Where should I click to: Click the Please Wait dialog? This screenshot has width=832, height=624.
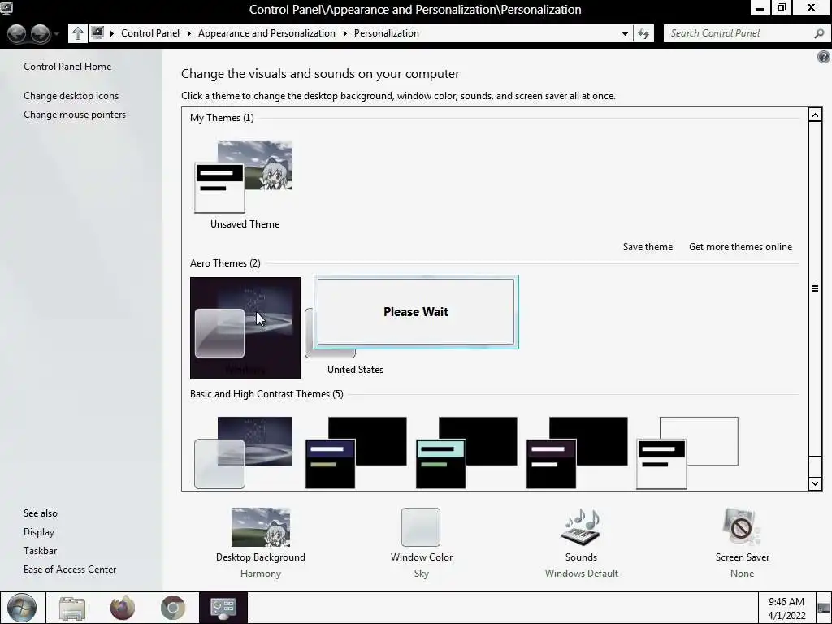pos(416,312)
